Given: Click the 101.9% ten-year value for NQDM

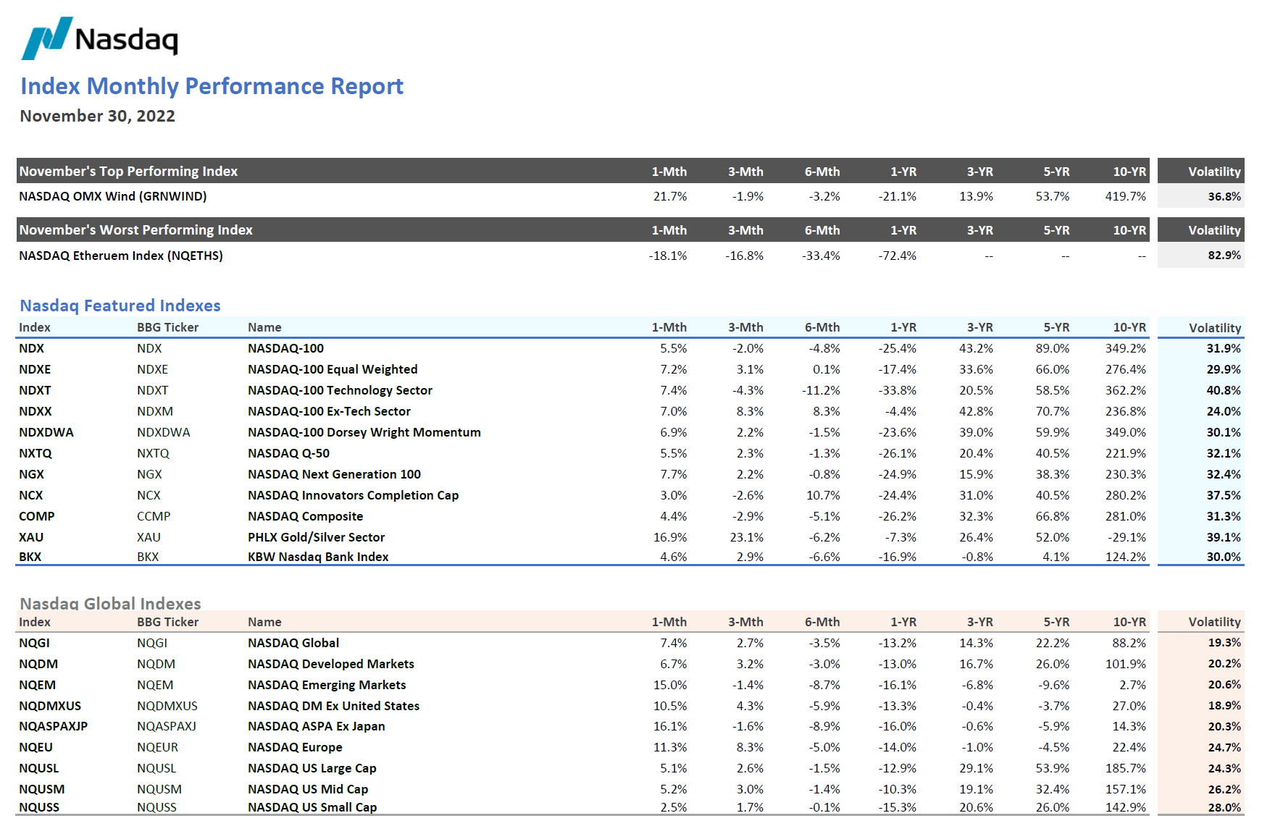Looking at the screenshot, I should coord(1125,664).
